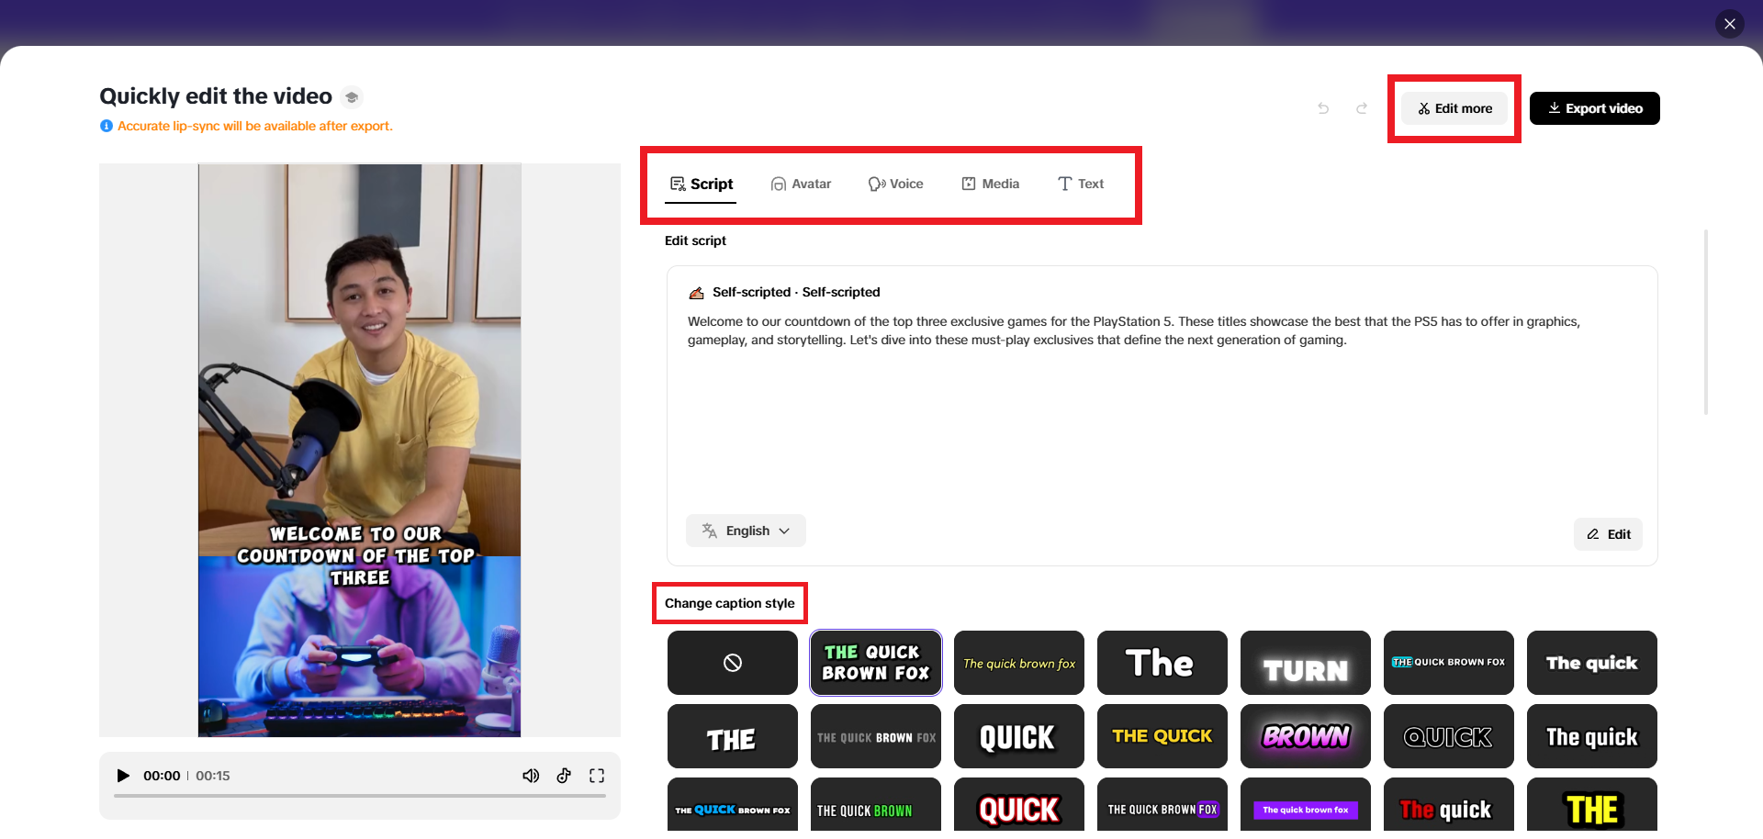Choose the green 'THE QUICK BROWN FOX' caption style
1763x839 pixels.
876,663
